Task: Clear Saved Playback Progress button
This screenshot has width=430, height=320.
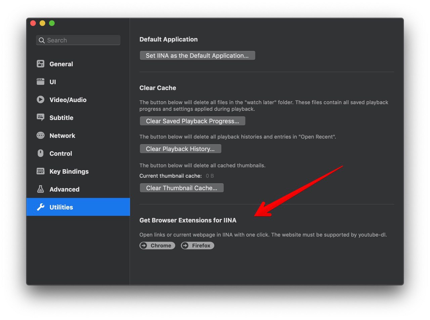Action: point(192,121)
